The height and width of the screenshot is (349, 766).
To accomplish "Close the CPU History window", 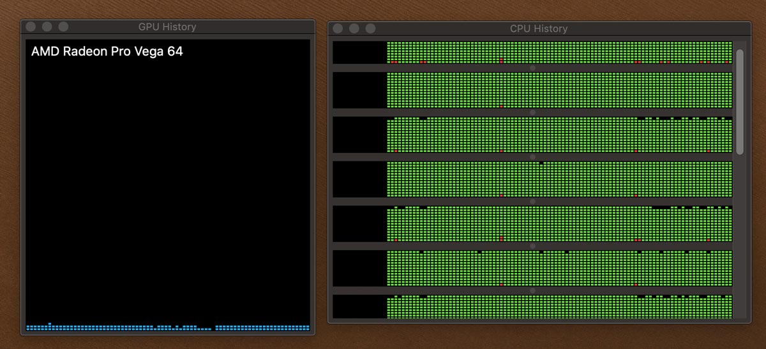I will pos(338,29).
